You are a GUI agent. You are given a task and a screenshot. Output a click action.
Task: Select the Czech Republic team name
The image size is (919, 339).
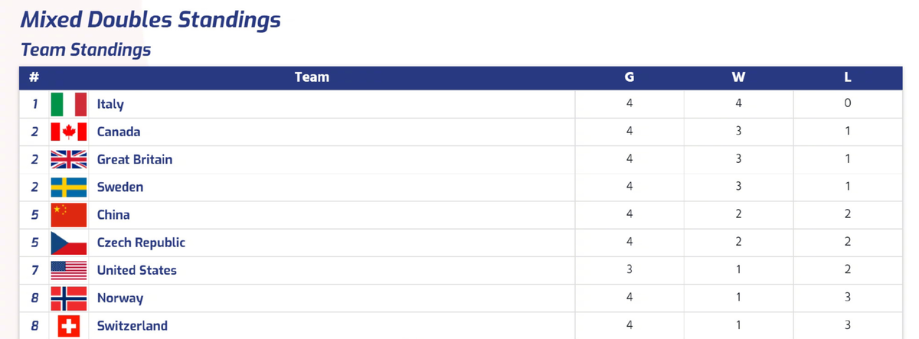141,243
